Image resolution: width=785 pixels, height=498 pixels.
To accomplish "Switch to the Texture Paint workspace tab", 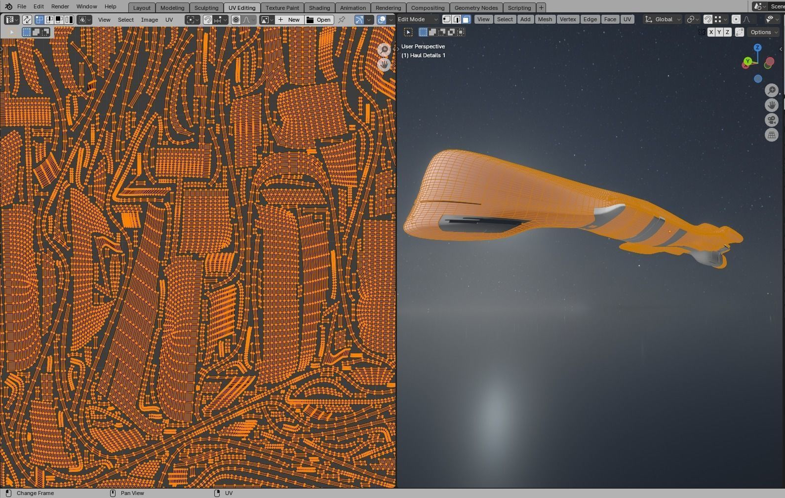I will [282, 8].
